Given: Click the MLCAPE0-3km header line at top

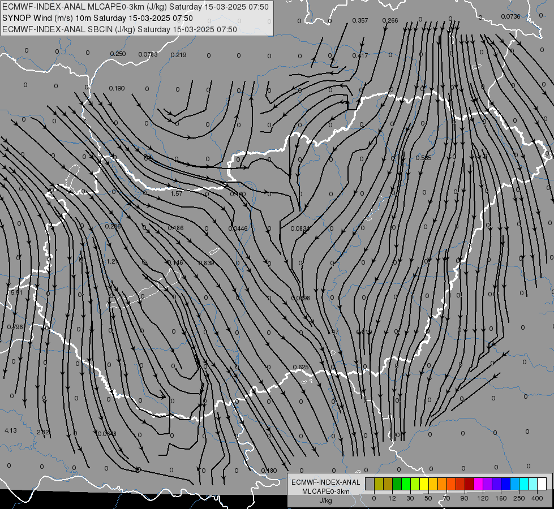Looking at the screenshot, I should (x=135, y=7).
